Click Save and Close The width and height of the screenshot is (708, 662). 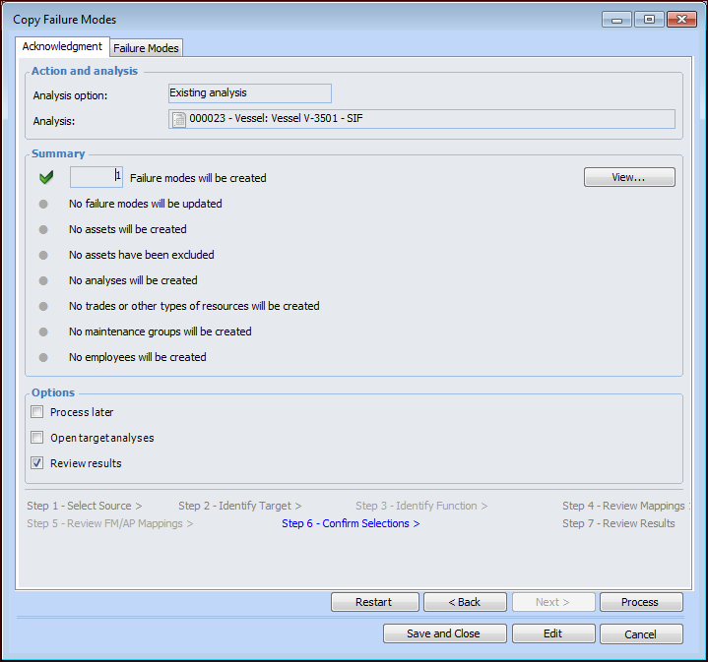click(x=444, y=633)
